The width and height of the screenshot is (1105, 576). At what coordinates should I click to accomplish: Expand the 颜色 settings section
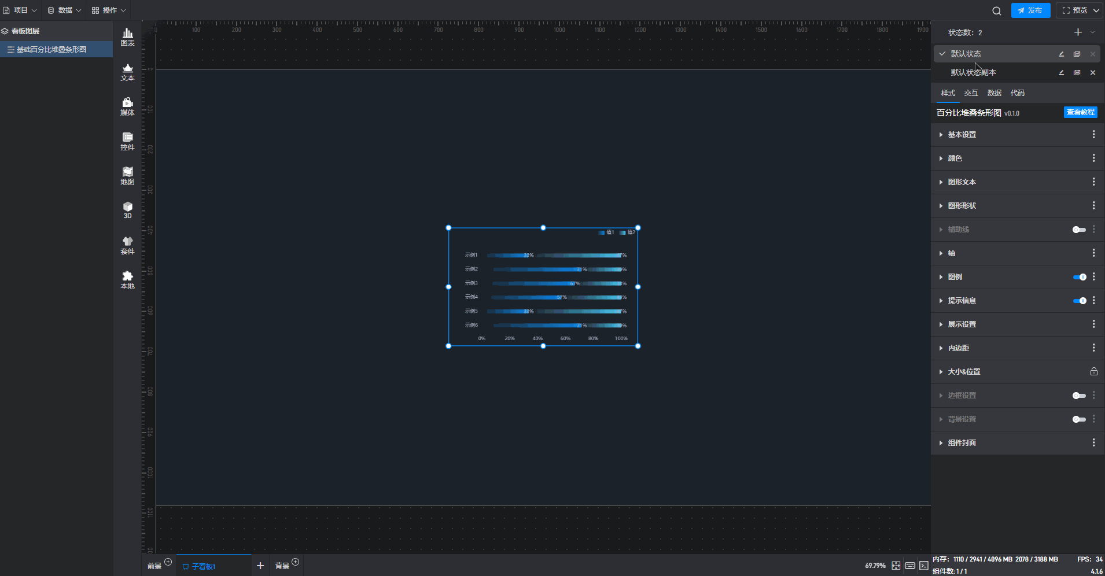[955, 158]
